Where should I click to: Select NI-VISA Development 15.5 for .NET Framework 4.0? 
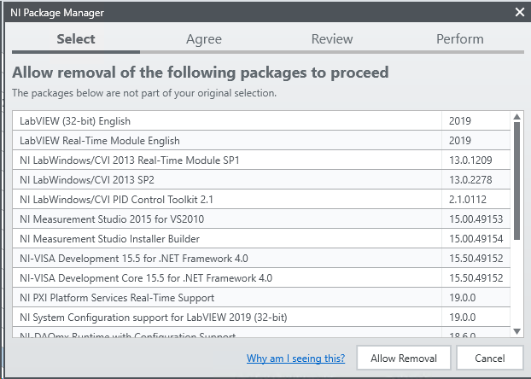tap(261, 258)
